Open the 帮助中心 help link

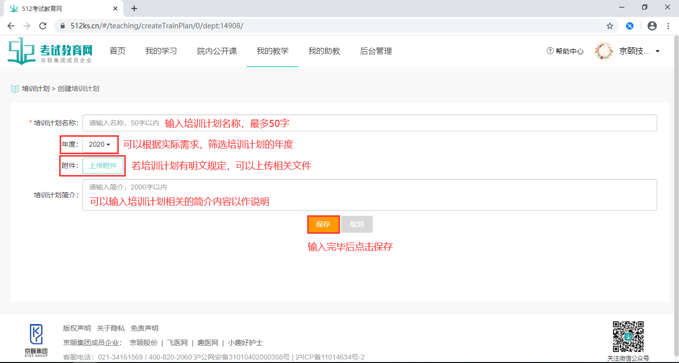coord(565,51)
